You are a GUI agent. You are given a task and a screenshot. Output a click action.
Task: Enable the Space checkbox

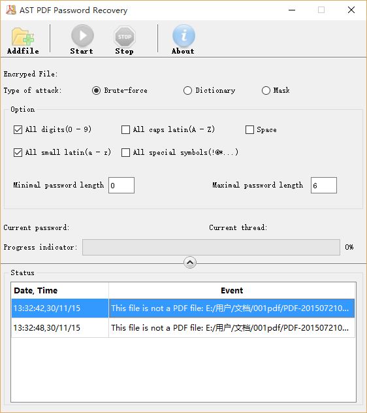tap(249, 129)
